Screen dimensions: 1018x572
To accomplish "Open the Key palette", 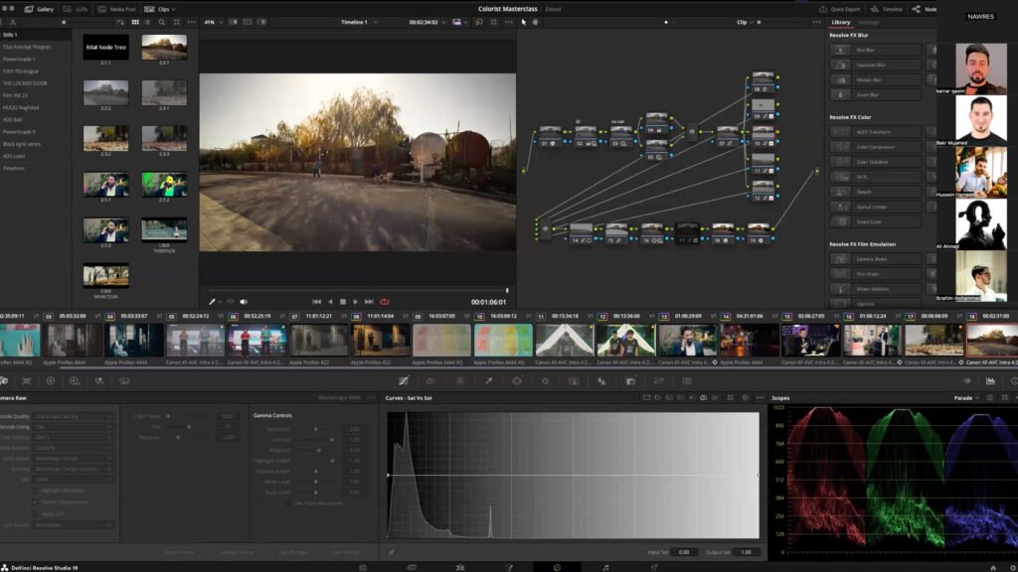I will pos(630,381).
